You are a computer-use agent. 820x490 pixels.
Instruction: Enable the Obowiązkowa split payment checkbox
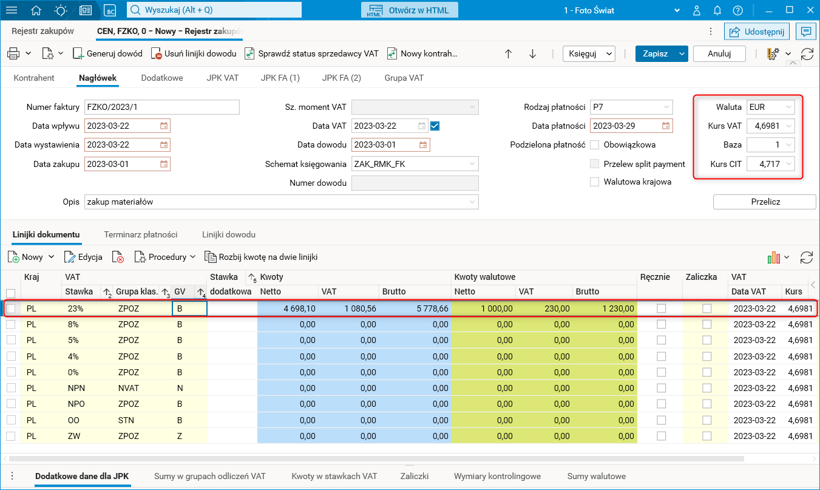(x=595, y=145)
